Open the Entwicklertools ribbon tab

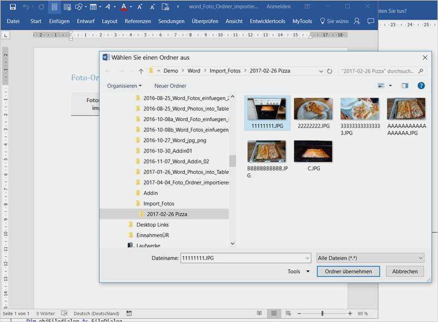pos(267,21)
